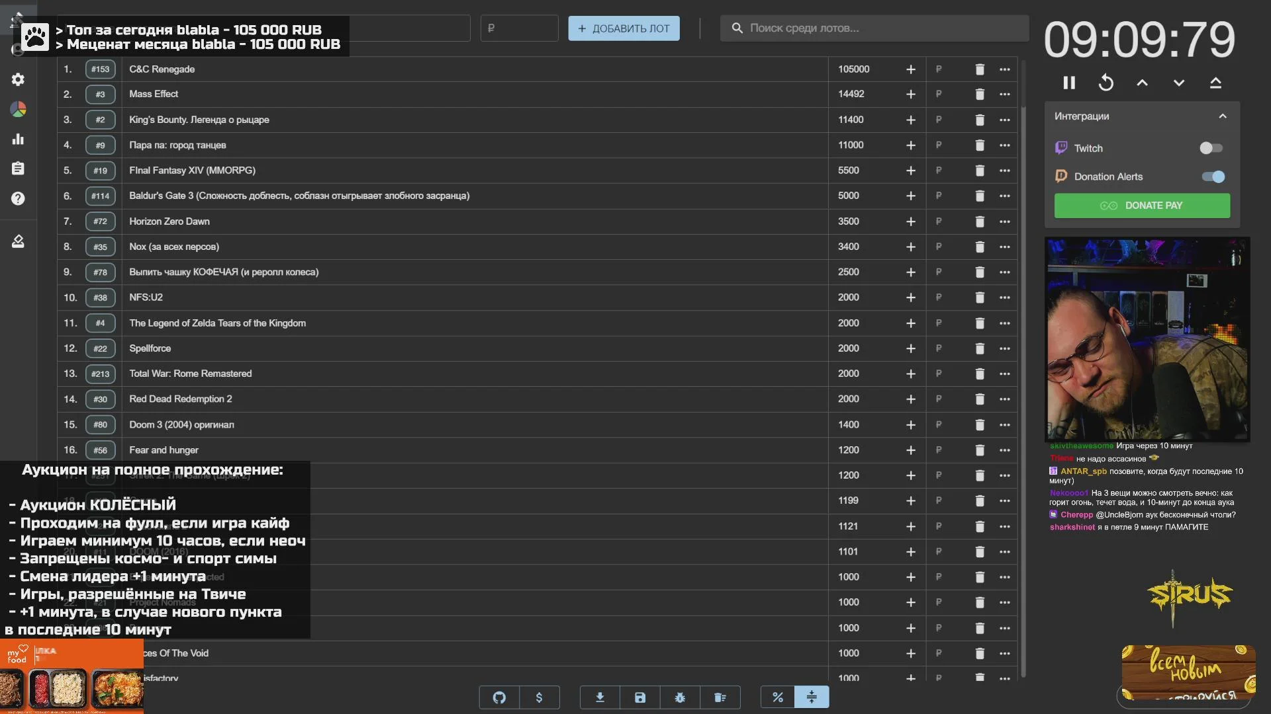Open the bar chart statistics page in sidebar
This screenshot has width=1271, height=714.
18,139
